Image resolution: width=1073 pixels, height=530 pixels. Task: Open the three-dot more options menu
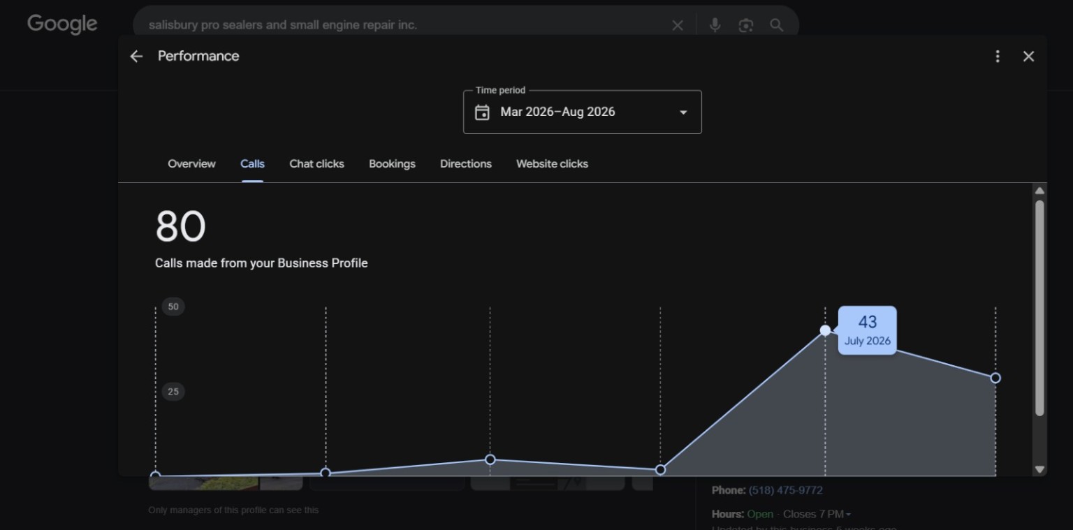998,57
